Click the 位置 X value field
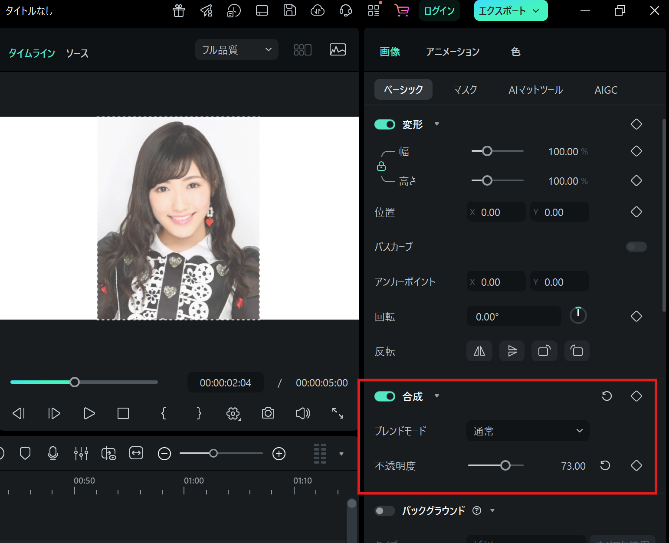669x543 pixels. pos(496,212)
